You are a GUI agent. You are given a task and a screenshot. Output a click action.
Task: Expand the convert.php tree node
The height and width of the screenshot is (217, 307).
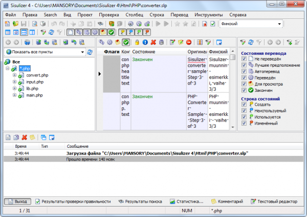pyautogui.click(x=15, y=75)
